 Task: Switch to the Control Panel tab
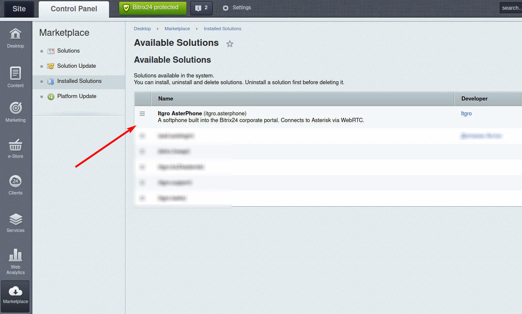coord(74,9)
